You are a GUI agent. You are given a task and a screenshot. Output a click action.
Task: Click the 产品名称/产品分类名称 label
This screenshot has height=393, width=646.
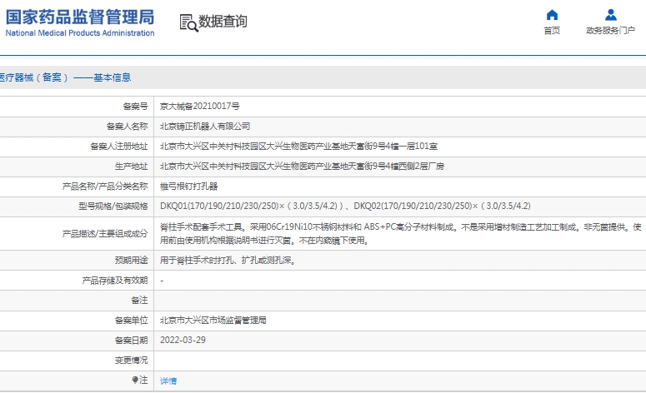[105, 187]
